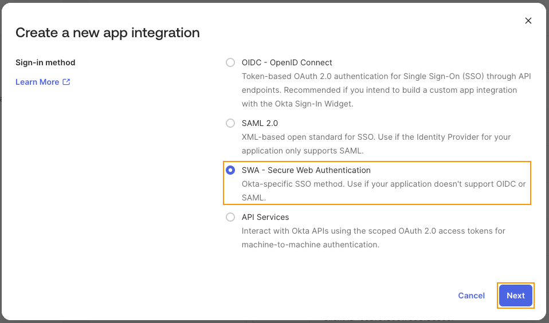
Task: Select the SAML 2.0 radio button
Action: coord(230,123)
